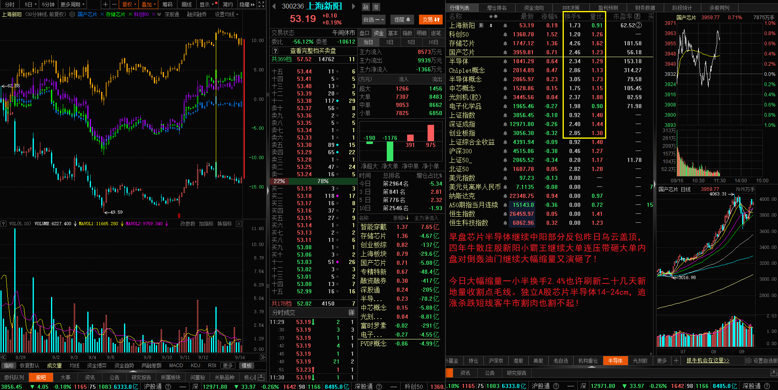Close the volume indicator panel X

pos(239,224)
